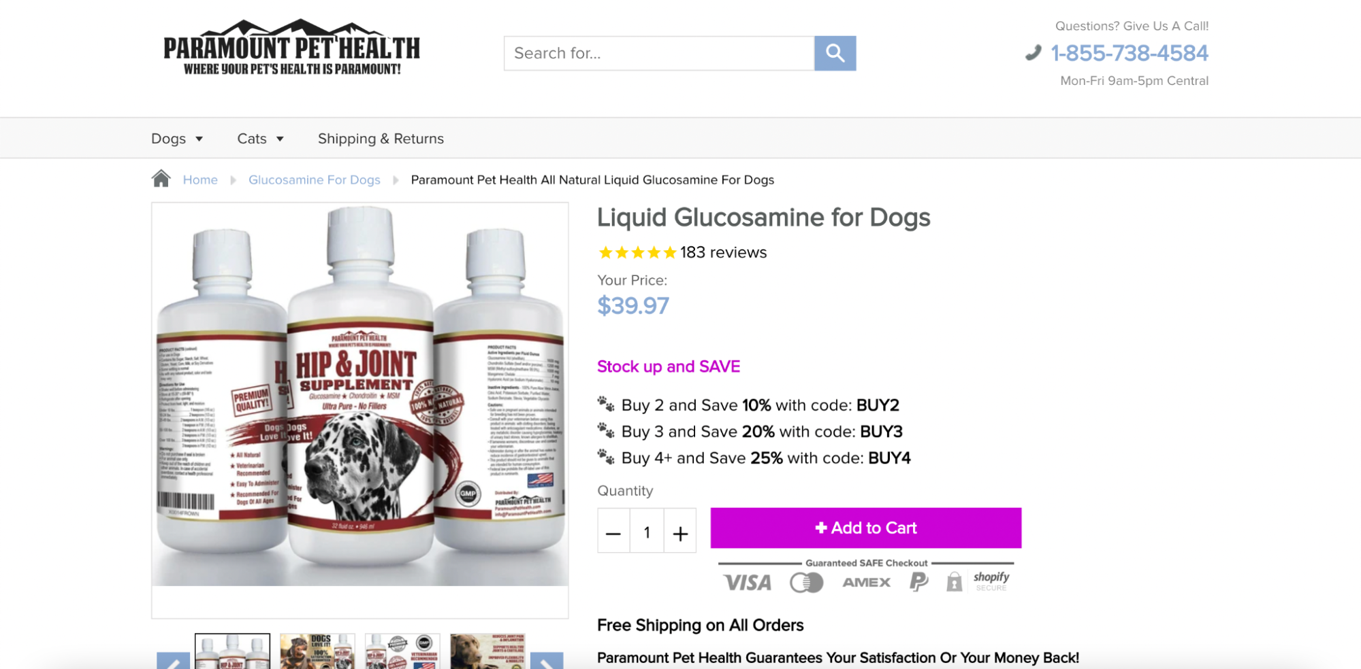This screenshot has height=669, width=1361.
Task: Expand the Dogs dropdown menu
Action: coord(177,139)
